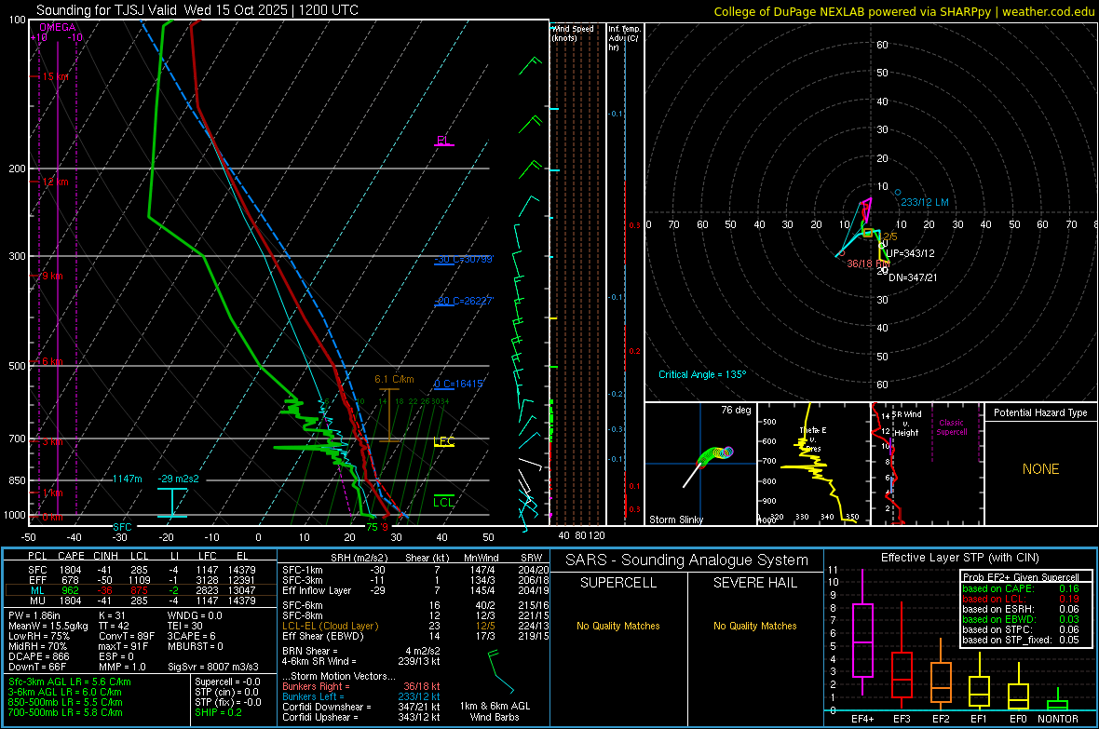Click the highlighted 'ML' parcel row
The image size is (1099, 729).
141,590
